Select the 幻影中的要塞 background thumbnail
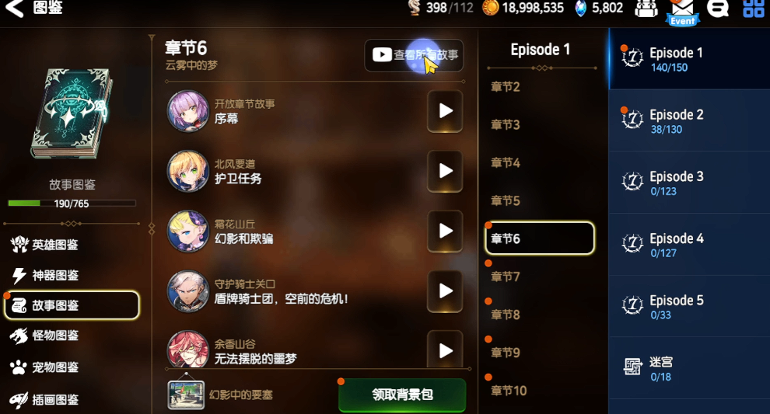This screenshot has height=414, width=770. 186,395
